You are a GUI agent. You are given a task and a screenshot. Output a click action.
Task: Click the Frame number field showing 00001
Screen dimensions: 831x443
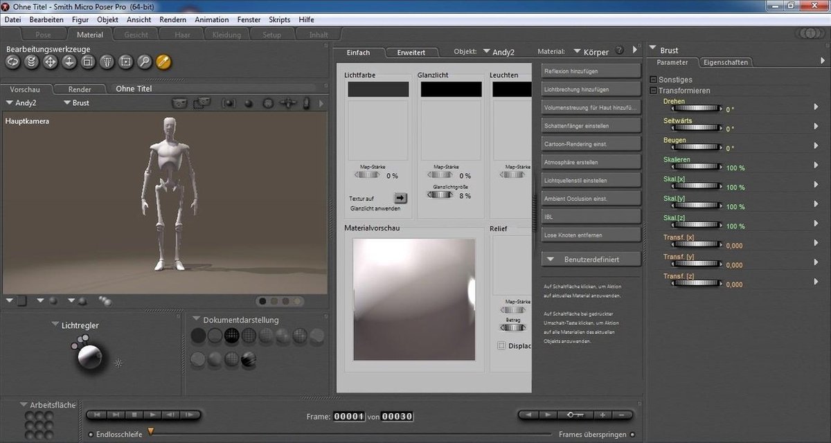pyautogui.click(x=348, y=416)
